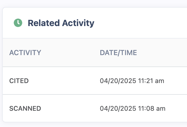Click the word TIME in the column header
The image size is (187, 127).
click(x=128, y=53)
